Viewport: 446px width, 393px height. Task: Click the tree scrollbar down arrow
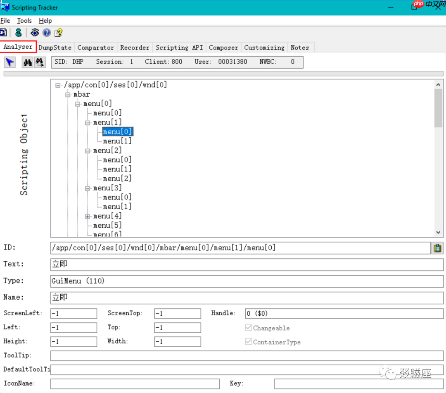point(438,233)
